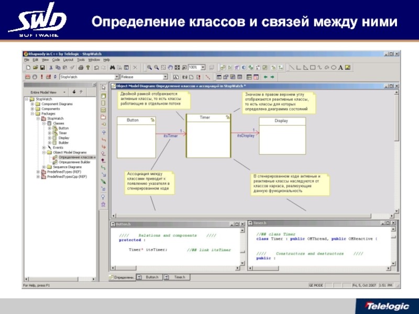Image resolution: width=419 pixels, height=314 pixels.
Task: Select the pan hand tool
Action: (x=169, y=68)
